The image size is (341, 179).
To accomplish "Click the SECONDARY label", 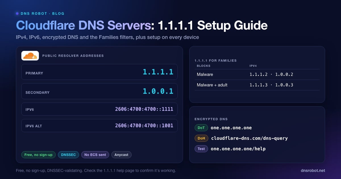I will tap(38, 92).
